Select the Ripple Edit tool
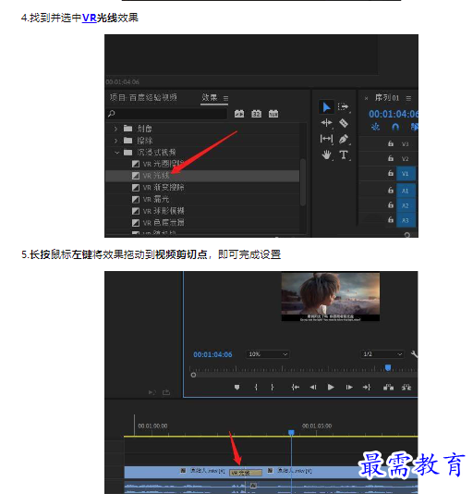Image resolution: width=473 pixels, height=494 pixels. tap(326, 123)
